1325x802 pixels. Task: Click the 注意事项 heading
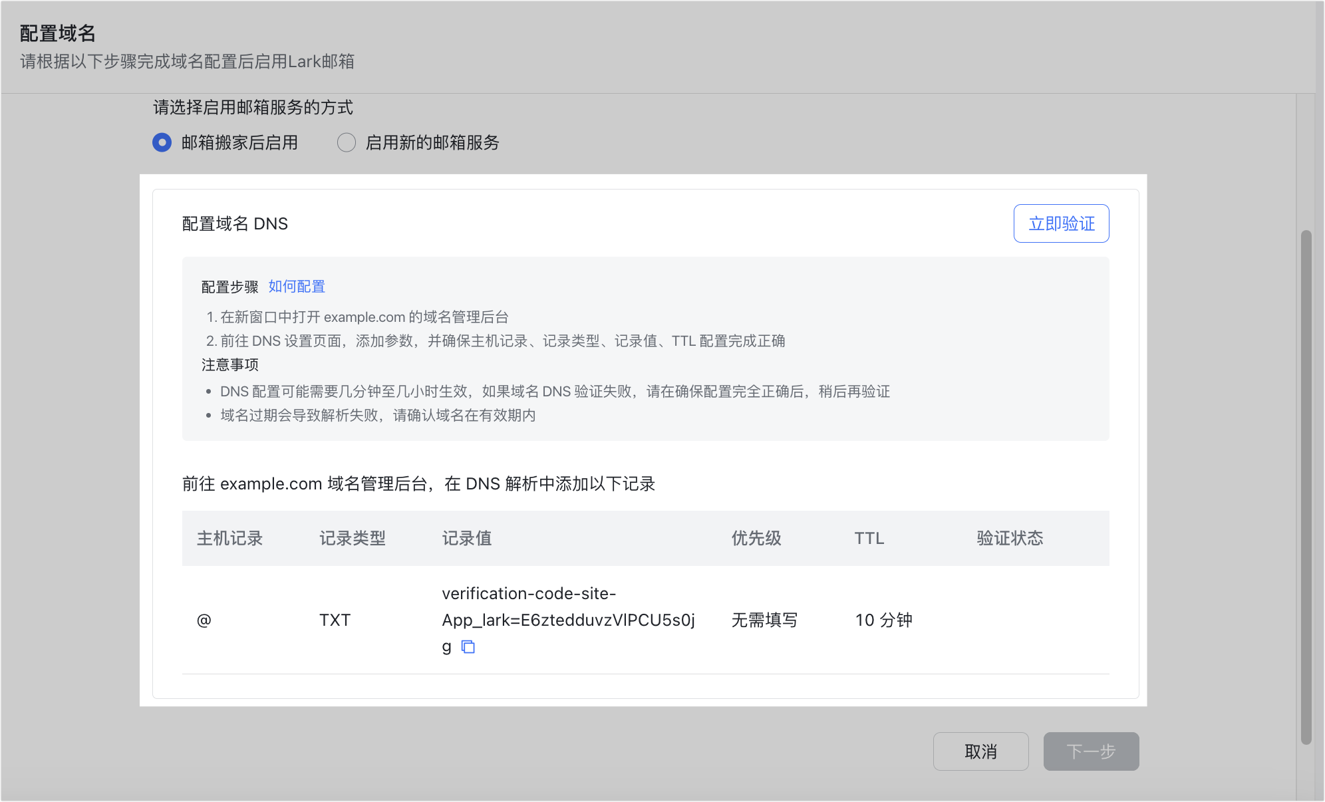click(230, 364)
